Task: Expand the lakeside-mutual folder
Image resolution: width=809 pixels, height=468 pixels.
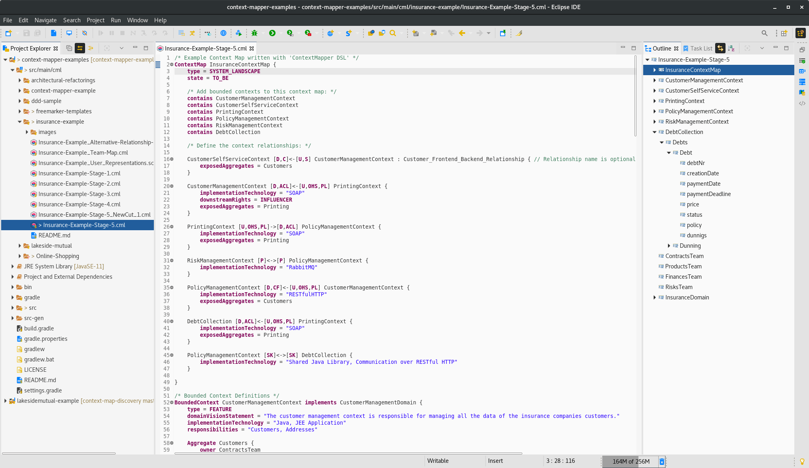Action: pyautogui.click(x=20, y=246)
